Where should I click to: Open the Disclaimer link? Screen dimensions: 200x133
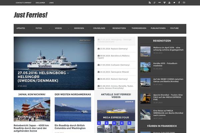[x=40, y=3]
